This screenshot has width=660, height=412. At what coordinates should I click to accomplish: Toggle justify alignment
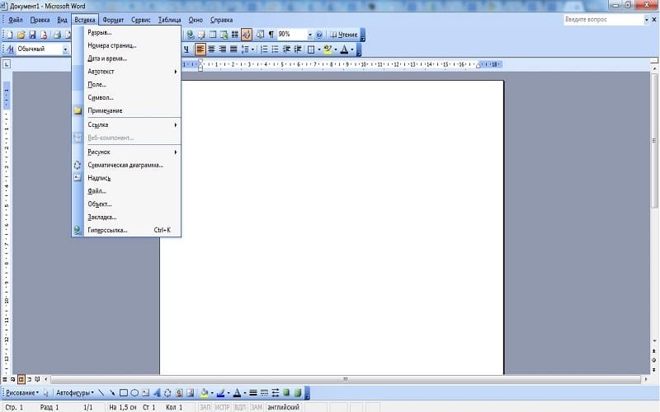coord(233,49)
